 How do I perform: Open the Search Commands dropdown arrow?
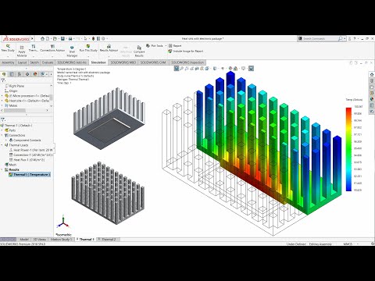345,38
